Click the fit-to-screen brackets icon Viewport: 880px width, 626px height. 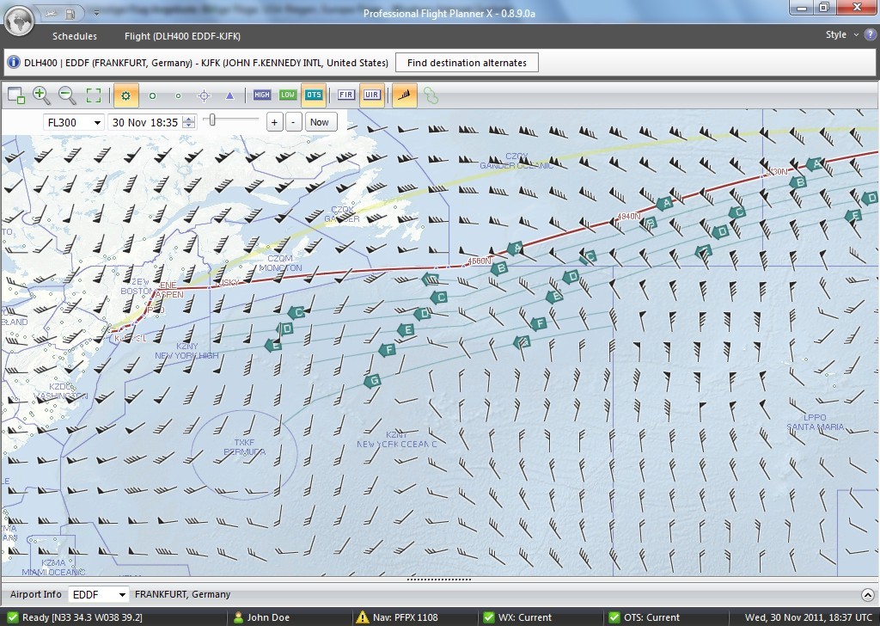(93, 95)
